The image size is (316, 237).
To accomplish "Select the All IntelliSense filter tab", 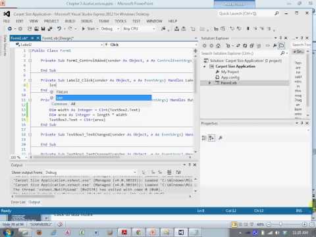I will 73,104.
